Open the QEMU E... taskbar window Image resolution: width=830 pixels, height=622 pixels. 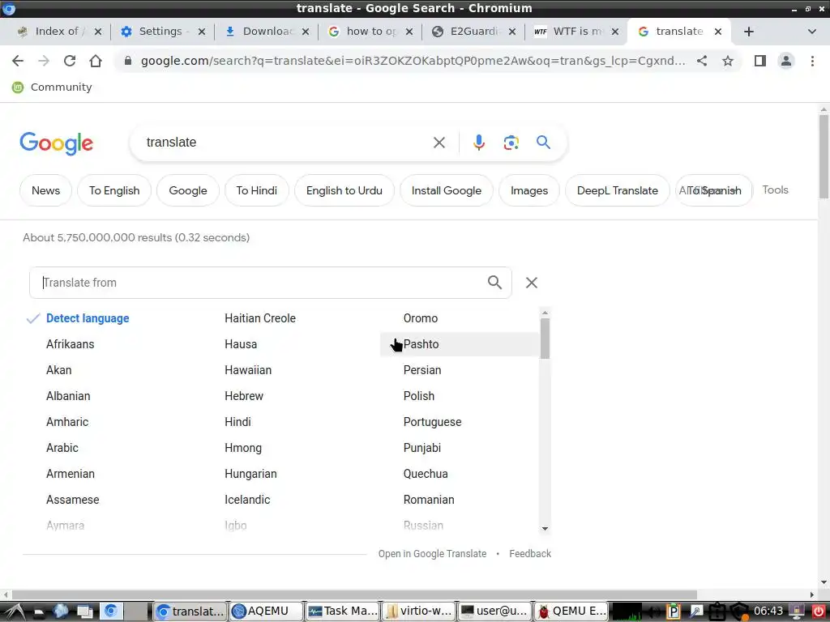point(571,611)
